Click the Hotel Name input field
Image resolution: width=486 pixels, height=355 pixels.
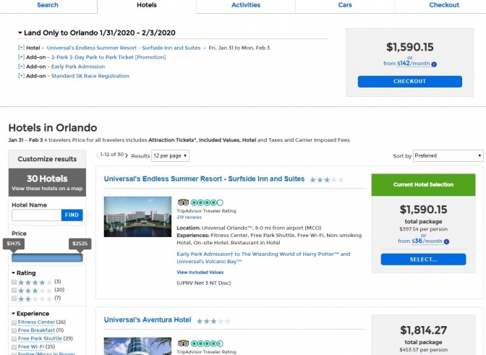37,215
